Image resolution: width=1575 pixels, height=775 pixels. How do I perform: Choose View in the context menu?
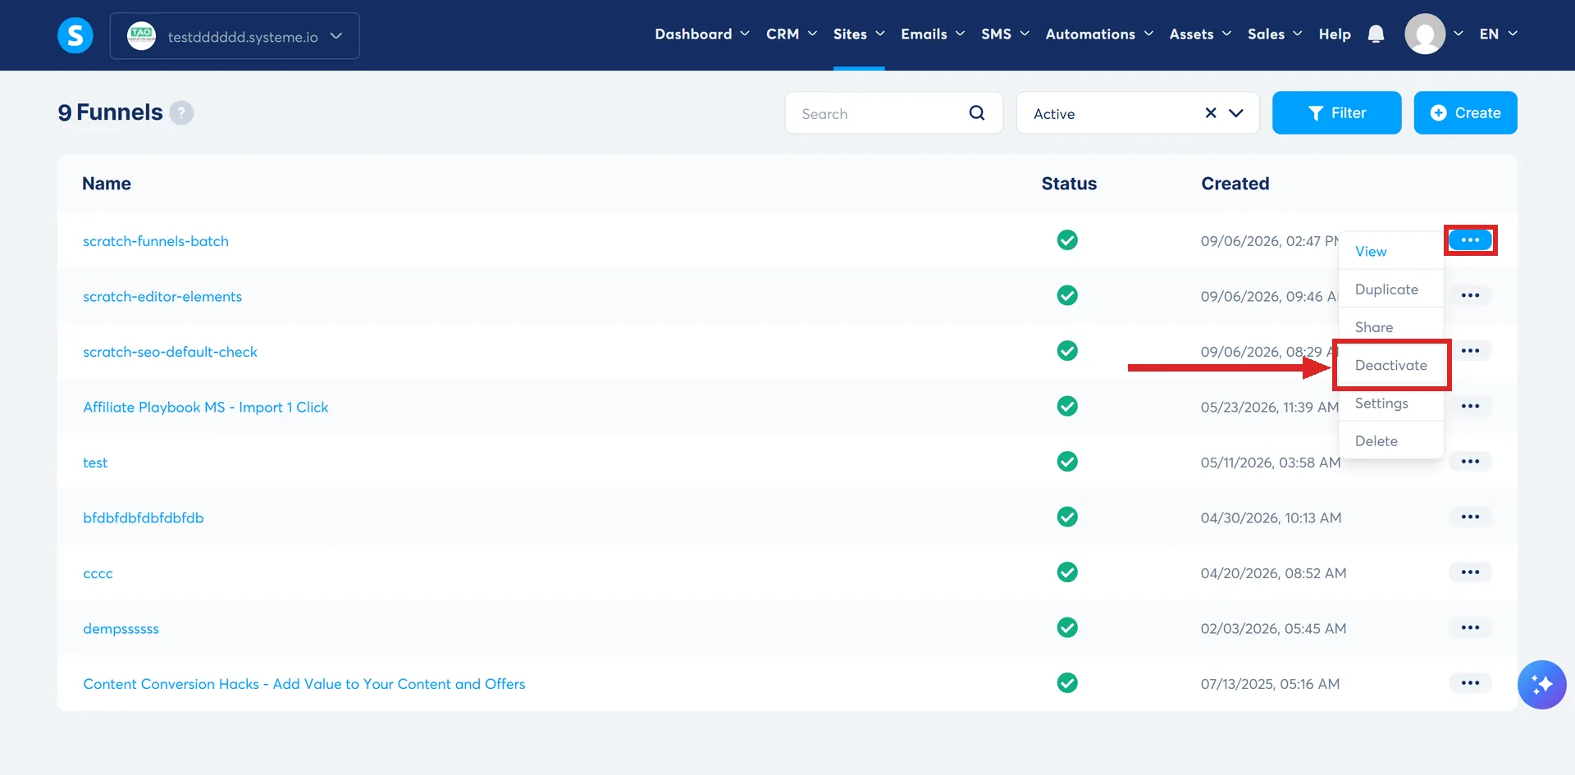point(1391,252)
